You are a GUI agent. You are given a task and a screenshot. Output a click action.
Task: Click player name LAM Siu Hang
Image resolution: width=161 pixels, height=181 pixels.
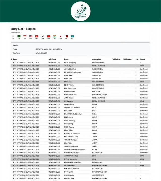tap(69, 178)
